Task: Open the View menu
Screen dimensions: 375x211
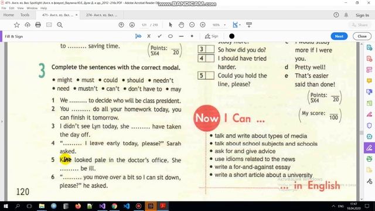Action: 21,8
